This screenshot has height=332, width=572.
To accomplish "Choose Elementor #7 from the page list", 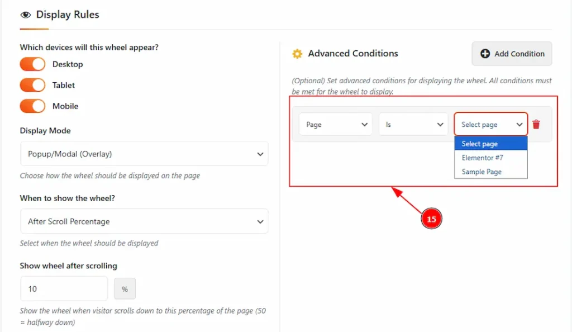I will (x=483, y=158).
